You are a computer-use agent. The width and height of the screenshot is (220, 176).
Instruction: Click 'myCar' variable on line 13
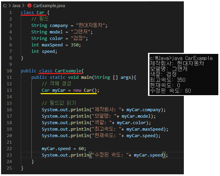point(59,90)
